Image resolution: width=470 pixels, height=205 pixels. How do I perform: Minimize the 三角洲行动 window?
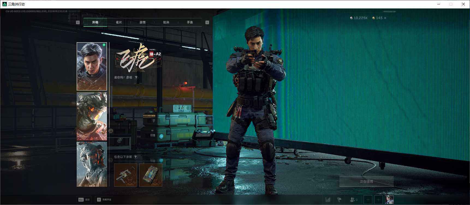439,4
